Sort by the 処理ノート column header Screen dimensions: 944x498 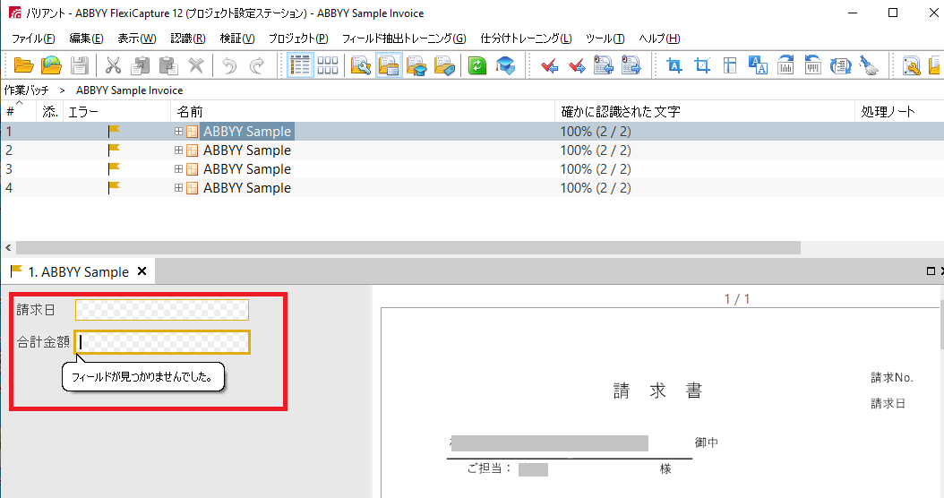tap(899, 111)
